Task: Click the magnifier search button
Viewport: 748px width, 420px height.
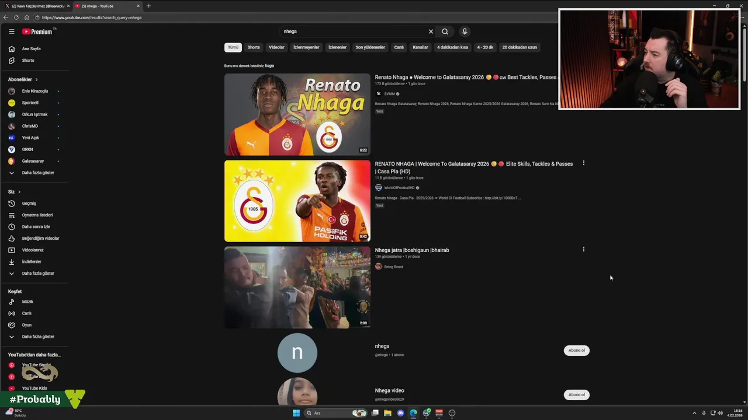Action: 445,32
